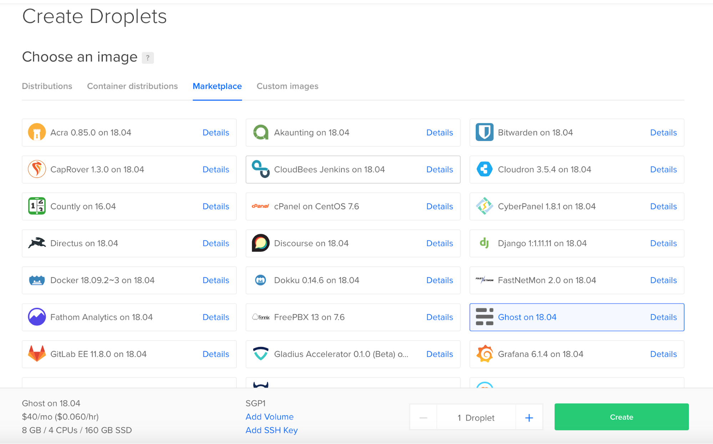Click the Discourse speech bubble logo

coord(261,243)
